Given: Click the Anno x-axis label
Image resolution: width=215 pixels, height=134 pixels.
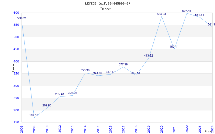Looking at the screenshot, I should 209,131.
